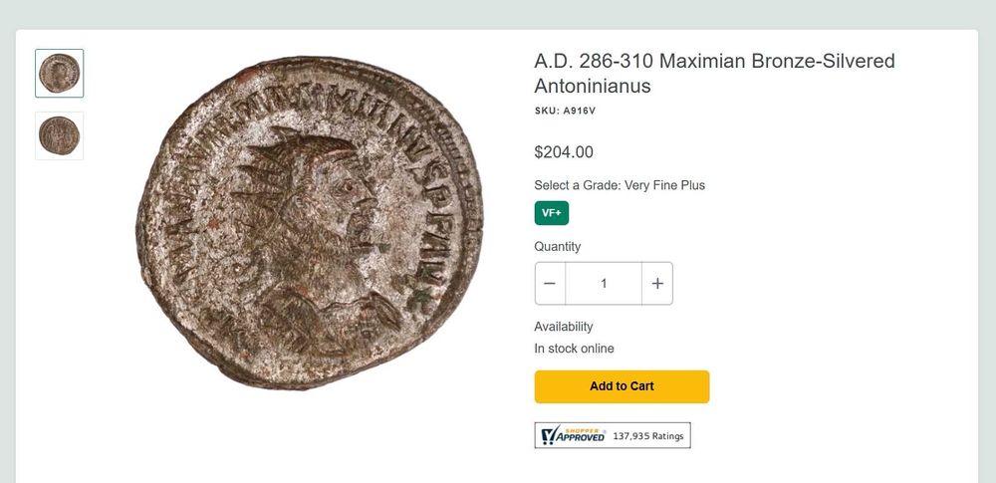Choose the VF+ grade option
This screenshot has width=996, height=483.
tap(552, 213)
